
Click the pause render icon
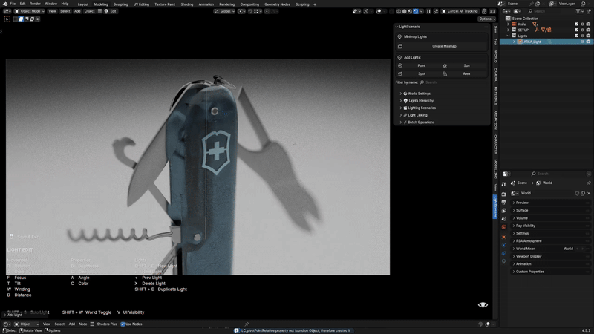[x=428, y=11]
